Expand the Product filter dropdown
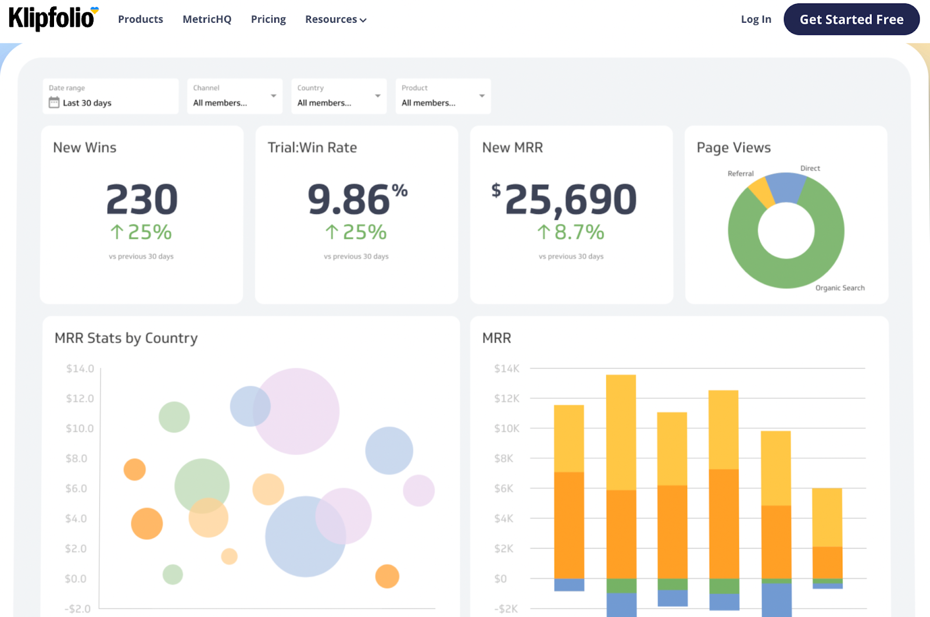The image size is (930, 617). click(x=443, y=96)
